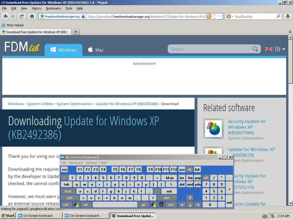Image resolution: width=293 pixels, height=220 pixels.
Task: Click the down arrow key on keyboard
Action: coord(190,205)
